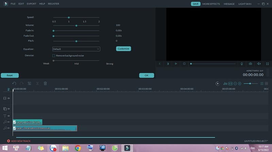The image size is (272, 152).
Task: Click the timeline horizontal scrollbar
Action: pyautogui.click(x=116, y=137)
